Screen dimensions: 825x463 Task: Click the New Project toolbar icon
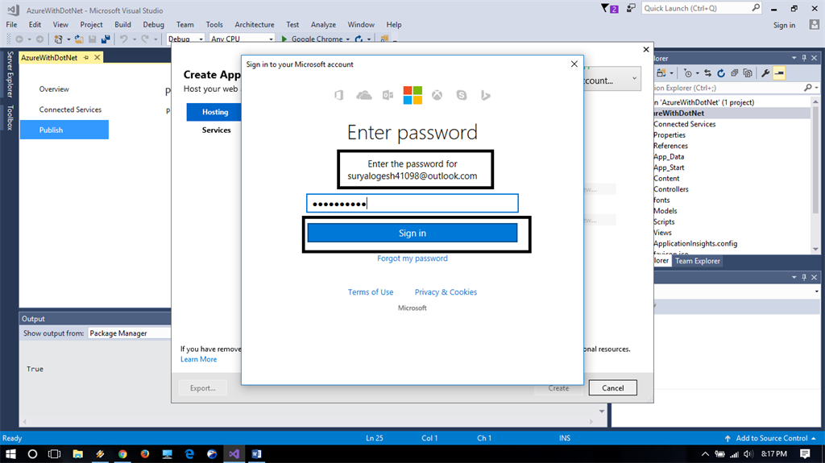(58, 39)
